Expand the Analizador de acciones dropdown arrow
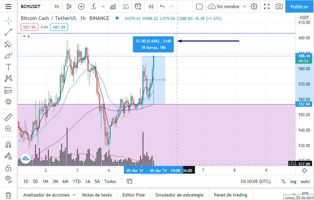Screen dimensions: 314x200 point(74,195)
